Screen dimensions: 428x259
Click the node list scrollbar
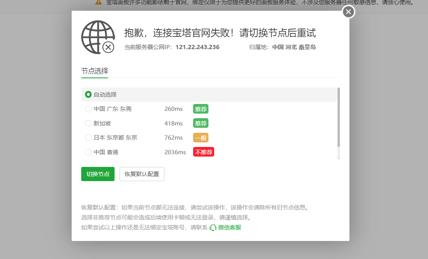(x=338, y=117)
